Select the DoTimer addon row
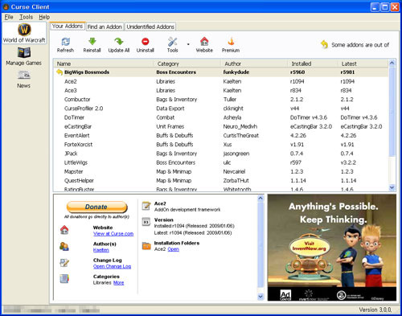The width and height of the screenshot is (402, 316). click(221, 117)
